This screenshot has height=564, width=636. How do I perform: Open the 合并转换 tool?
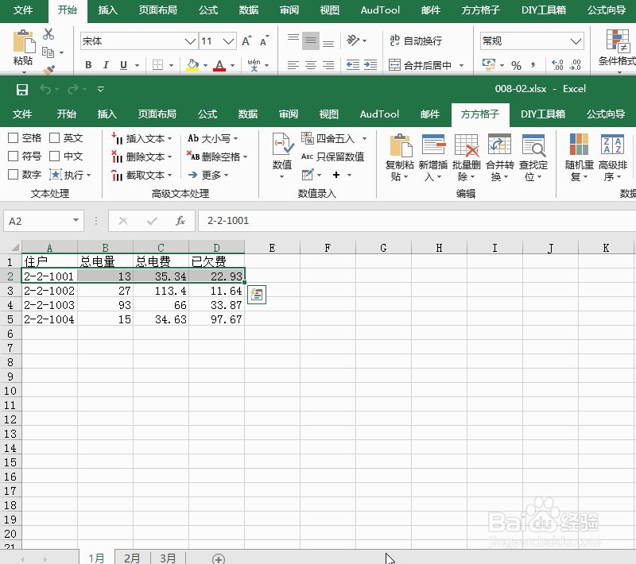pyautogui.click(x=499, y=156)
